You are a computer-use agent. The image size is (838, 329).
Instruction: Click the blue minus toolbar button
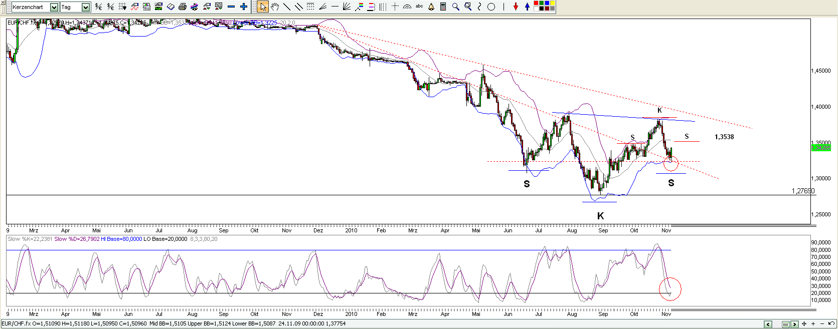click(x=231, y=7)
